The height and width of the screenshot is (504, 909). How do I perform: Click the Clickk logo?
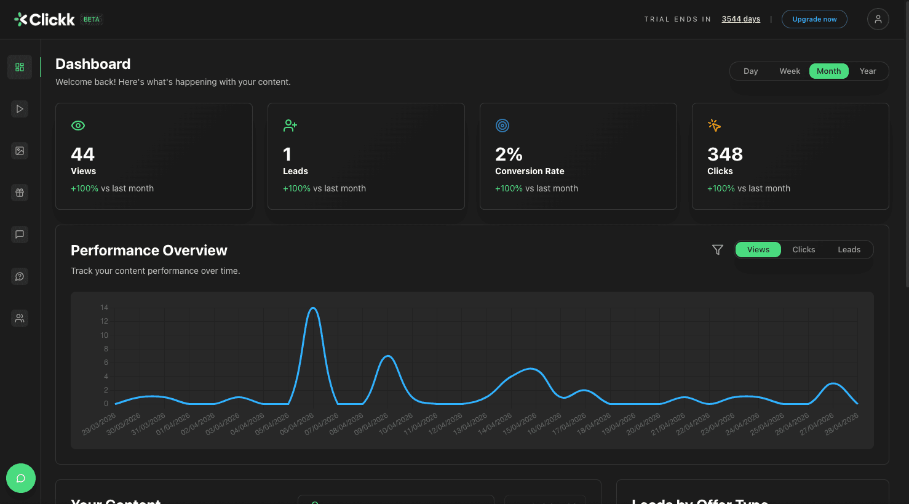coord(44,20)
